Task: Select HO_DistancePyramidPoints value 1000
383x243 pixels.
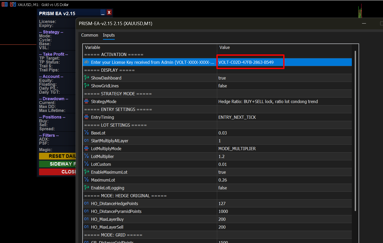Action: pos(284,211)
